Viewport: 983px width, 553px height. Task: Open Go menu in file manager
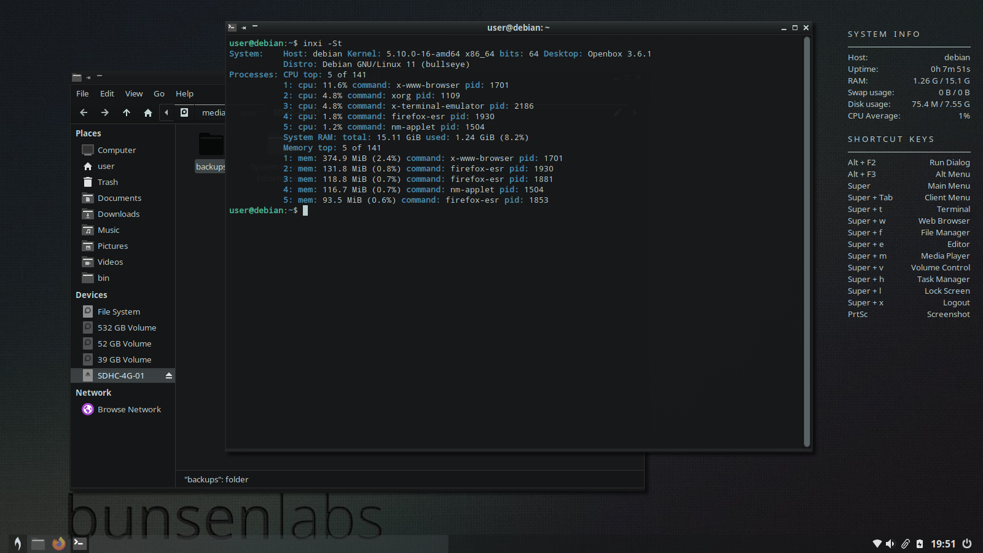[x=159, y=93]
